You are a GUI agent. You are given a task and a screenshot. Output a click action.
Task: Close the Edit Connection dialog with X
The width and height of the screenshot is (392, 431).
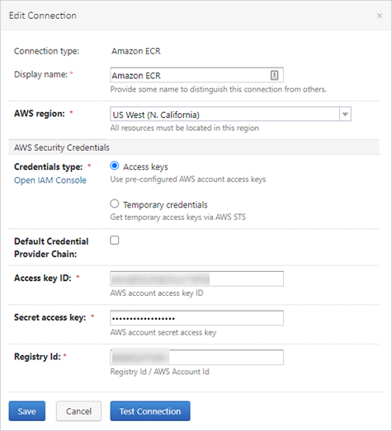pyautogui.click(x=380, y=16)
